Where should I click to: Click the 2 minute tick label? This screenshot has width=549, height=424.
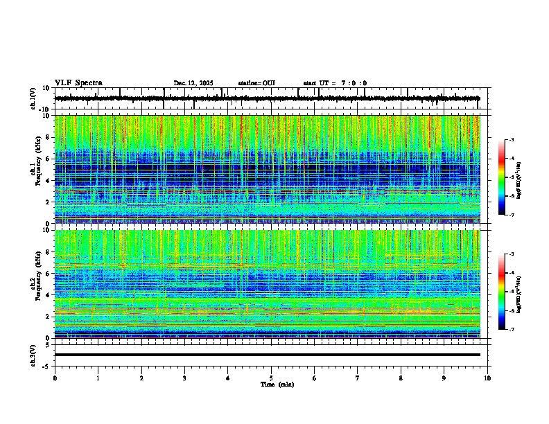click(141, 378)
